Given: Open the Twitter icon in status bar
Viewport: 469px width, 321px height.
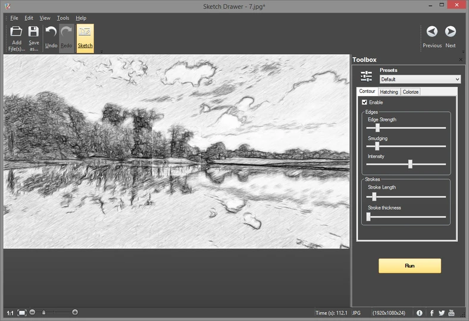Looking at the screenshot, I should point(442,313).
